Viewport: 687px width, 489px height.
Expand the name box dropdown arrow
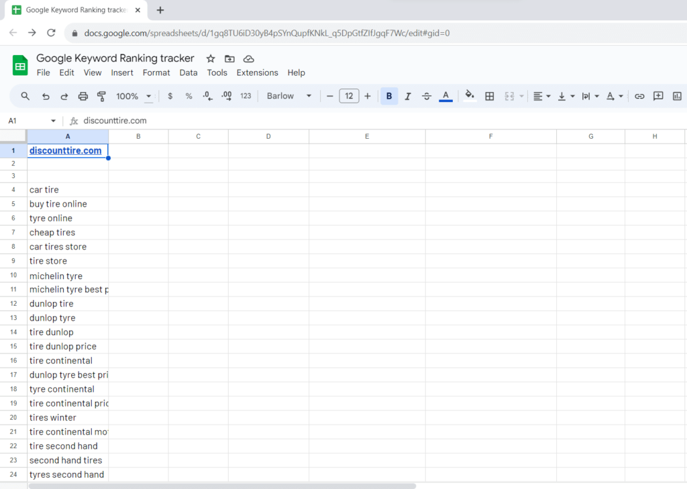[53, 121]
